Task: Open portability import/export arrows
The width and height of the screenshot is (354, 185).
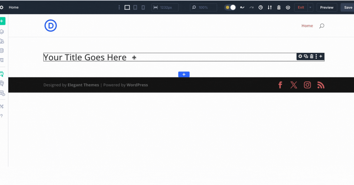Action: click(x=270, y=7)
